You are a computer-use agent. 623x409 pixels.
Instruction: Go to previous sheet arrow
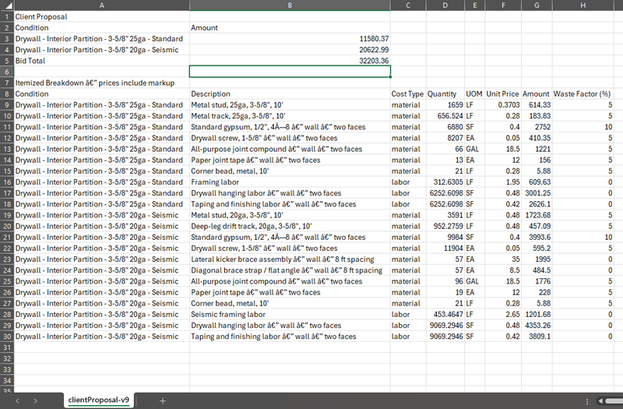(17, 400)
